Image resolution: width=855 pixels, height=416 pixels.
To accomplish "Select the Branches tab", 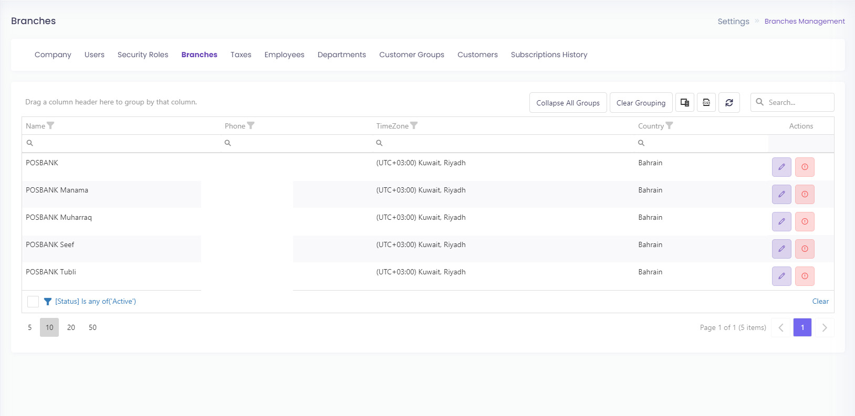I will 200,55.
